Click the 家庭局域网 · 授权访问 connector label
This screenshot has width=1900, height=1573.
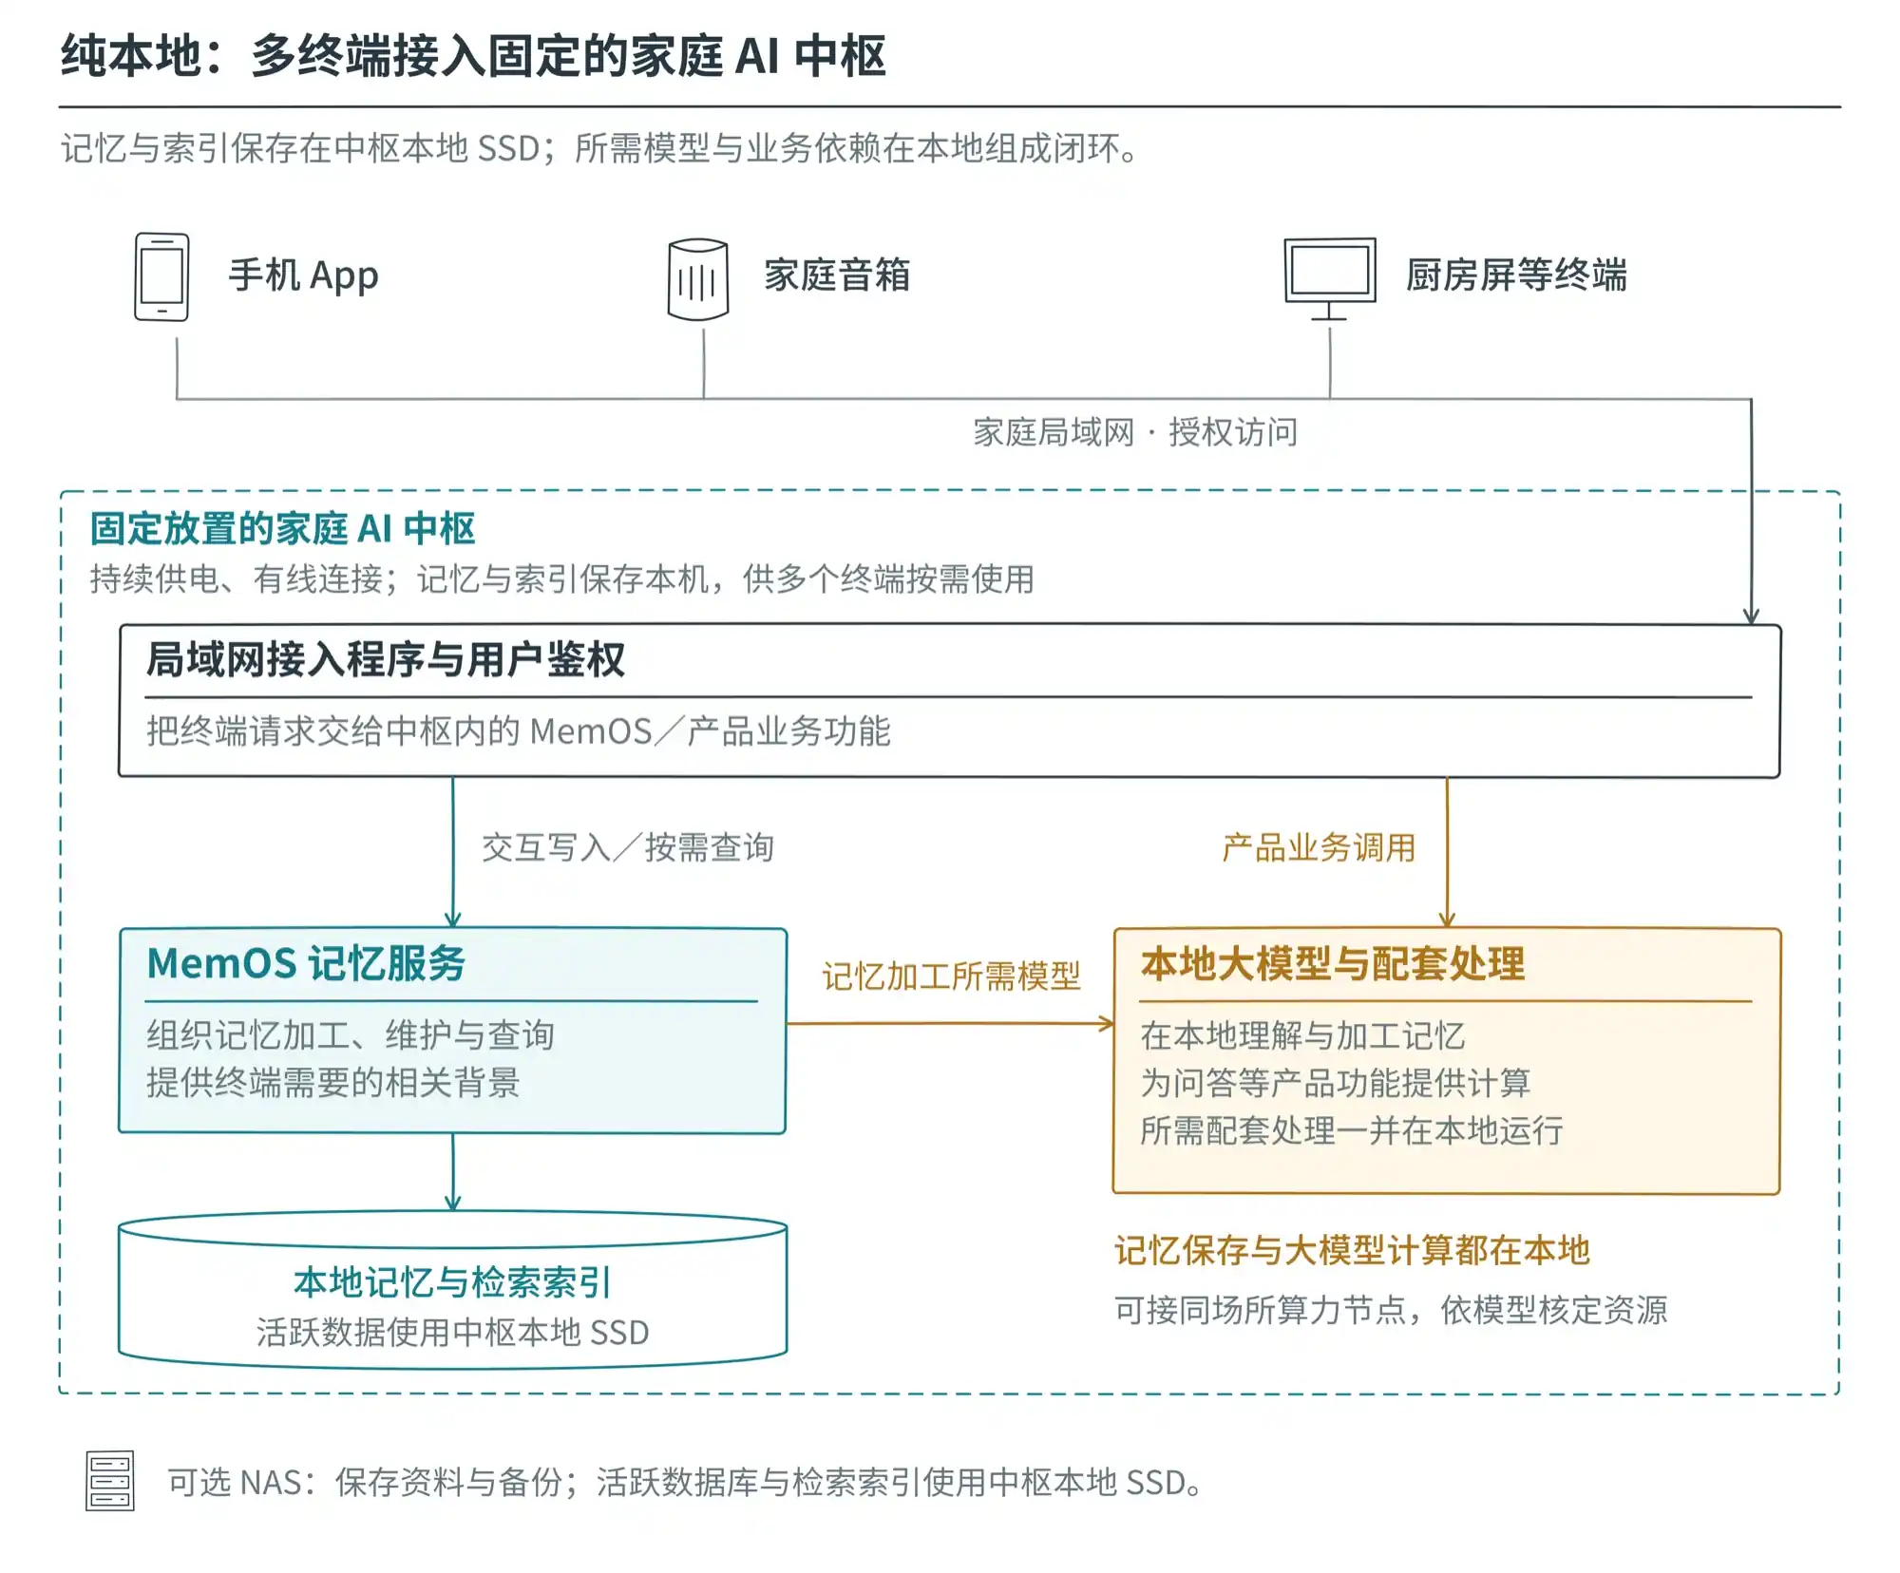tap(1135, 432)
